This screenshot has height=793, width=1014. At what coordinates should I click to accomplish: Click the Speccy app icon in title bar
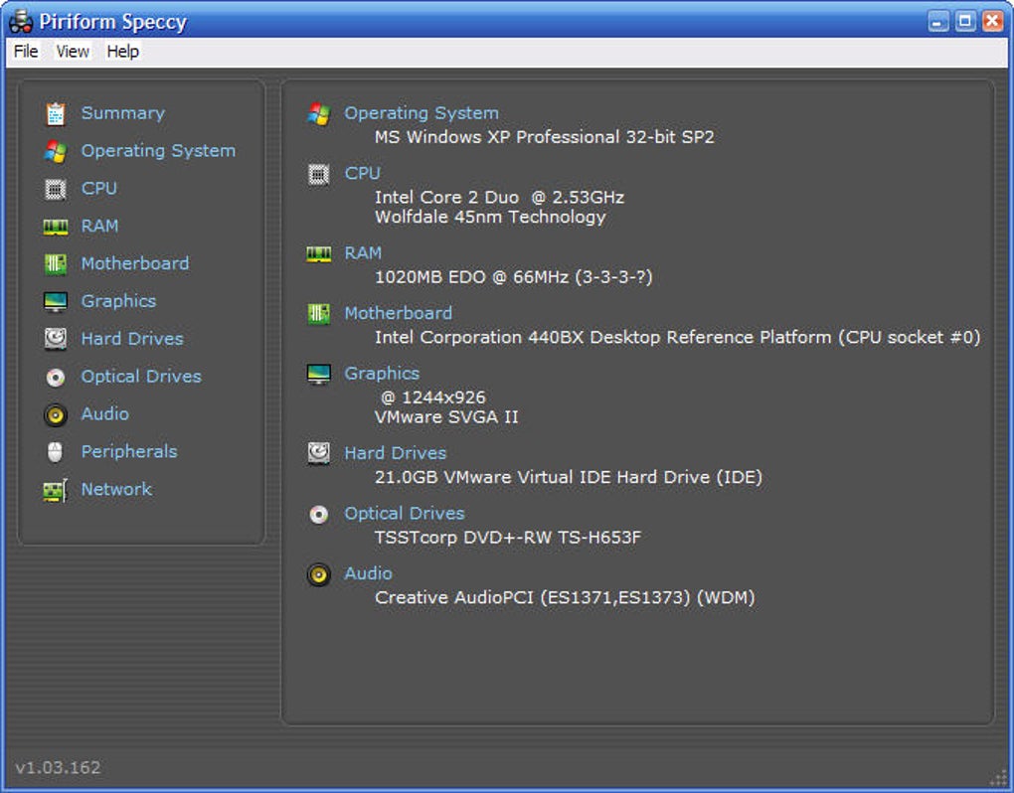point(21,22)
